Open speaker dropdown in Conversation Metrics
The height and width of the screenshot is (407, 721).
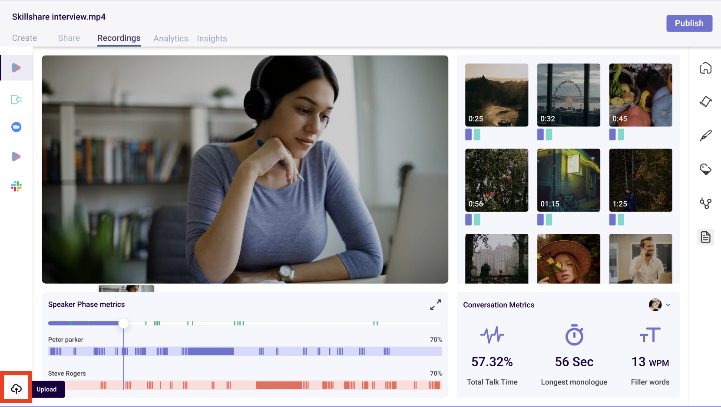[668, 305]
